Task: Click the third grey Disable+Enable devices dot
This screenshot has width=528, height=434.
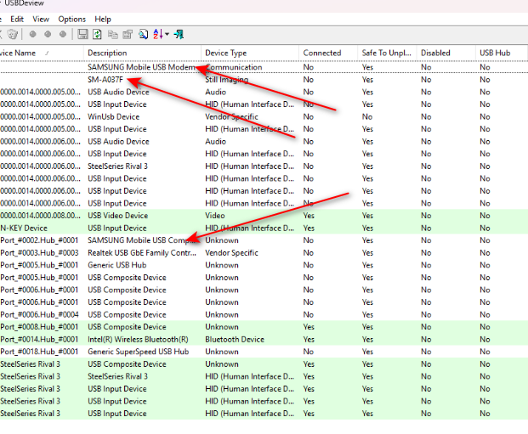Action: [x=63, y=34]
